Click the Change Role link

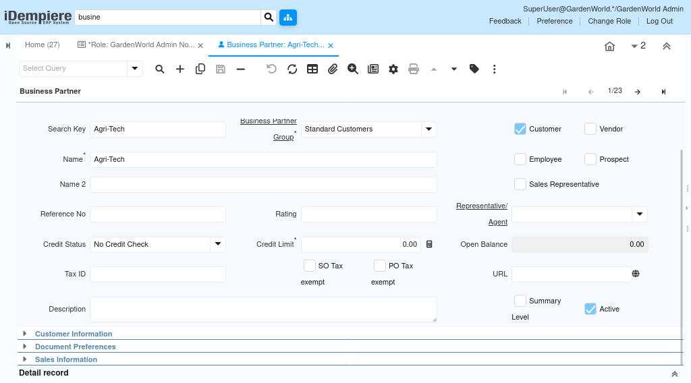[x=609, y=21]
